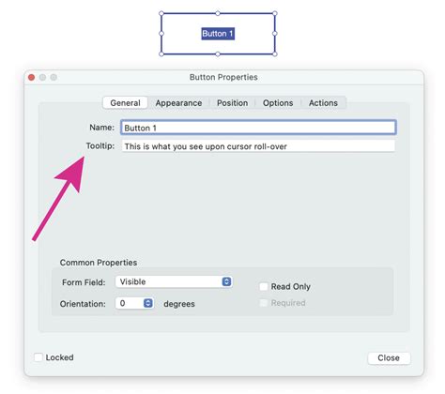Select the General tab
445x394 pixels.
pos(125,103)
